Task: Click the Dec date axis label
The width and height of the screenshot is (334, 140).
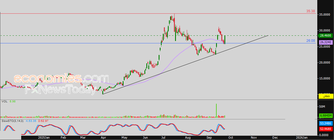Action: point(275,138)
